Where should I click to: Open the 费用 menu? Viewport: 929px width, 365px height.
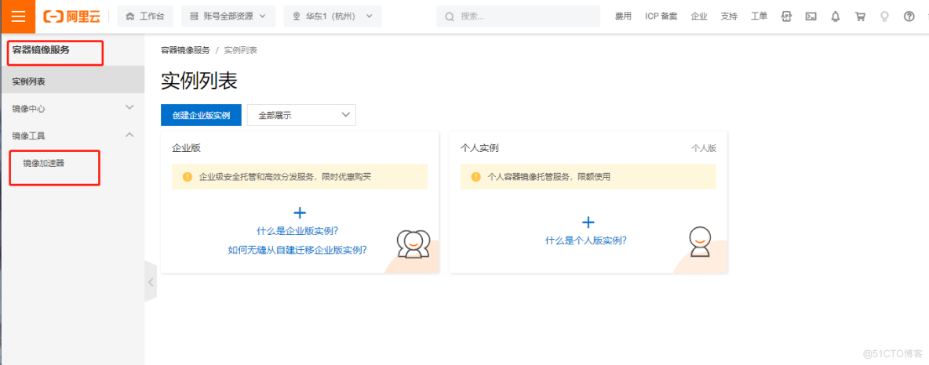pos(623,16)
